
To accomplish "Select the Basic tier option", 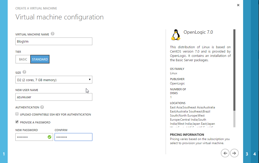I will click(x=23, y=59).
